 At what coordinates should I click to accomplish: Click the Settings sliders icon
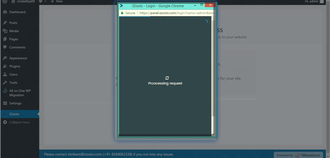click(5, 103)
